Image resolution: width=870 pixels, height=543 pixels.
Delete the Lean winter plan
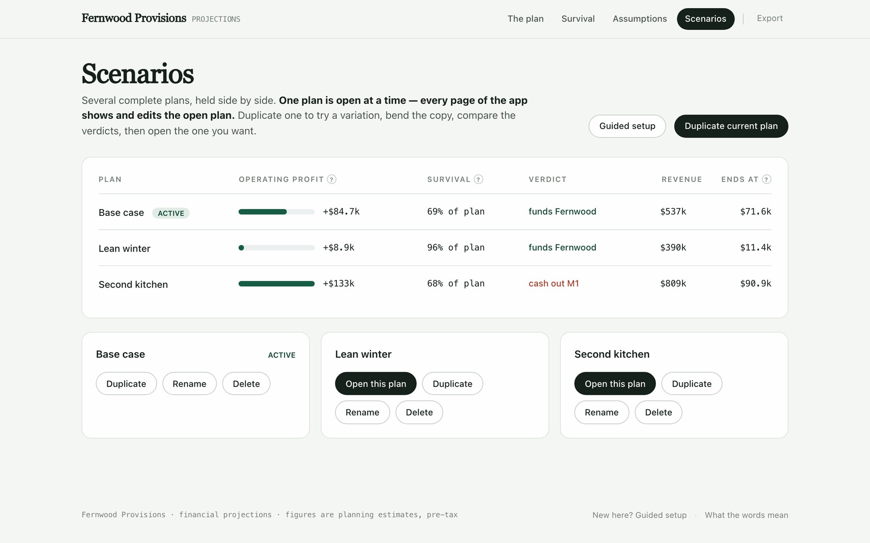[419, 412]
